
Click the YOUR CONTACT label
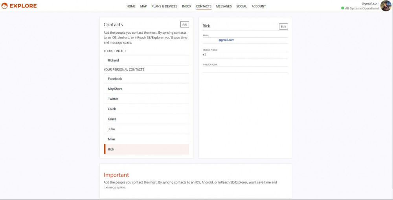tap(115, 51)
